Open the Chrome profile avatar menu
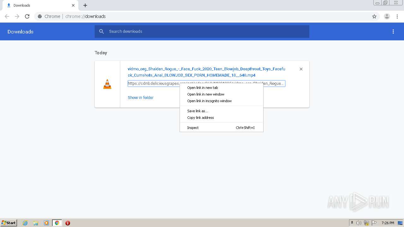 (x=387, y=16)
